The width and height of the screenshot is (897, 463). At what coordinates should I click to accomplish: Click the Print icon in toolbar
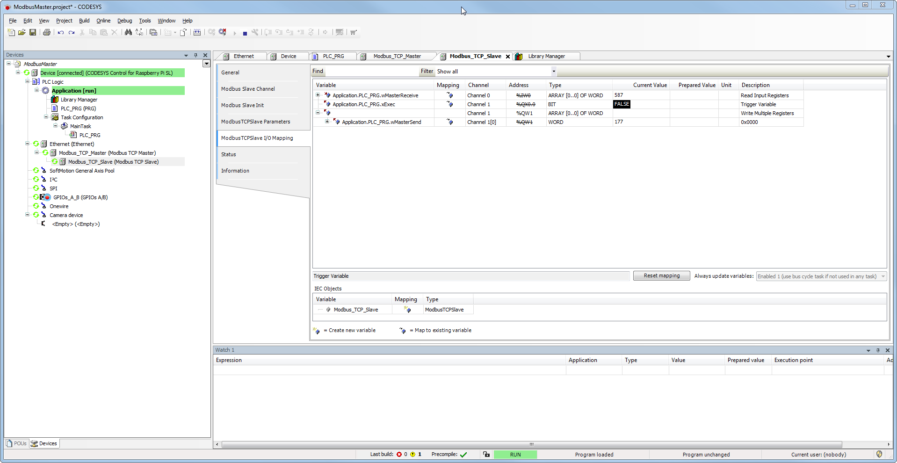coord(47,32)
